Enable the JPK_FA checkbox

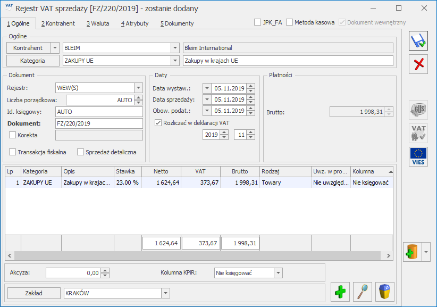click(x=257, y=22)
